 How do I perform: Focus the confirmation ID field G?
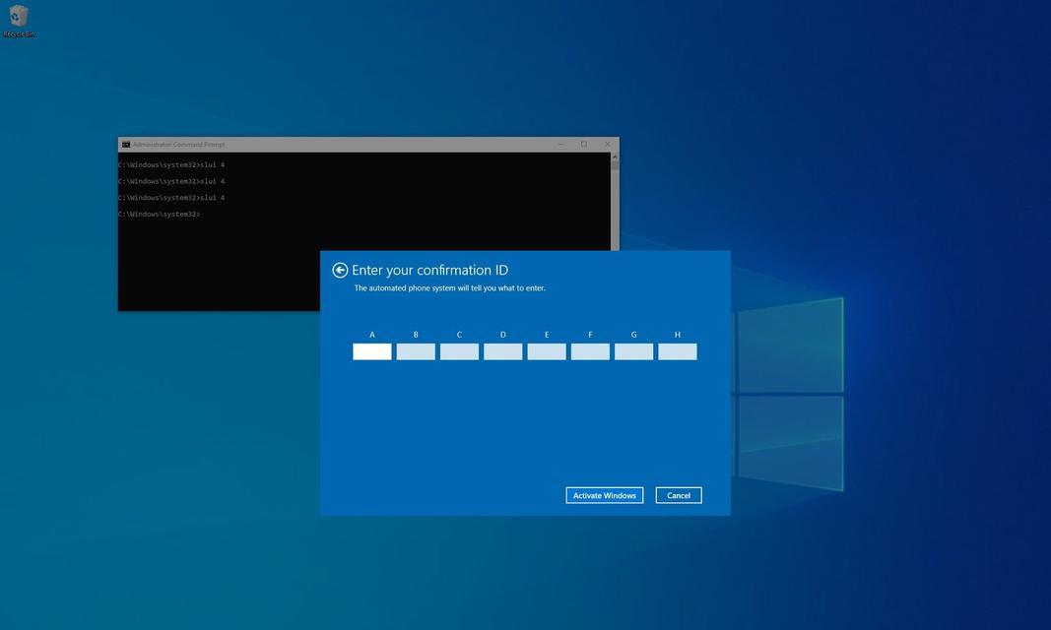coord(633,351)
